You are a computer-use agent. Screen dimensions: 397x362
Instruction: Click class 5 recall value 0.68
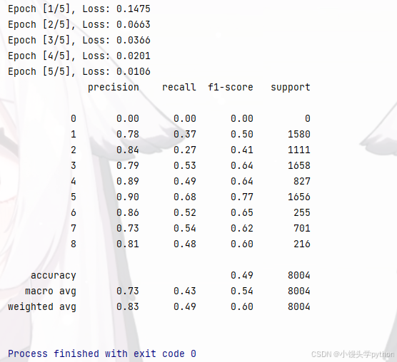pyautogui.click(x=185, y=197)
